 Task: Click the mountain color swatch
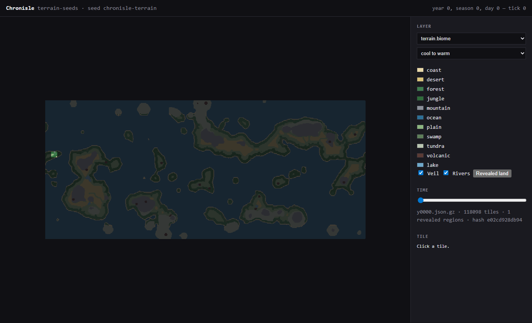click(x=420, y=108)
